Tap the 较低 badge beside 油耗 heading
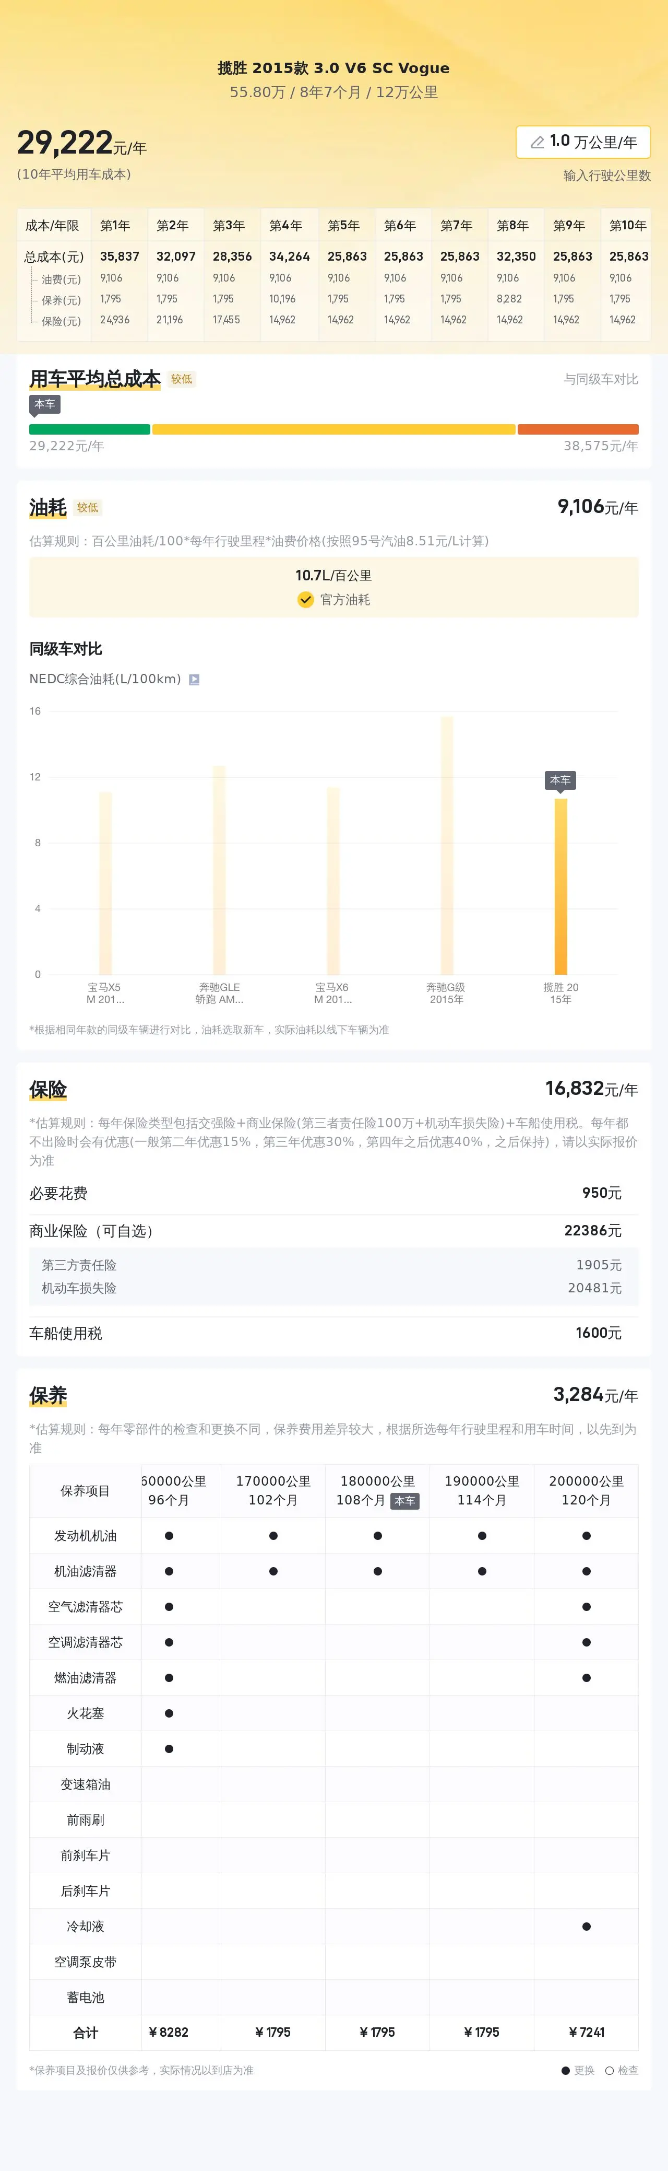This screenshot has width=668, height=2171. click(88, 508)
